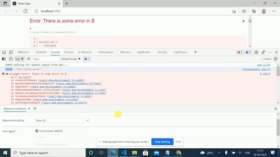The height and width of the screenshot is (157, 280).
Task: Open react-dom.development.js:22776 link
Action: tap(64, 103)
